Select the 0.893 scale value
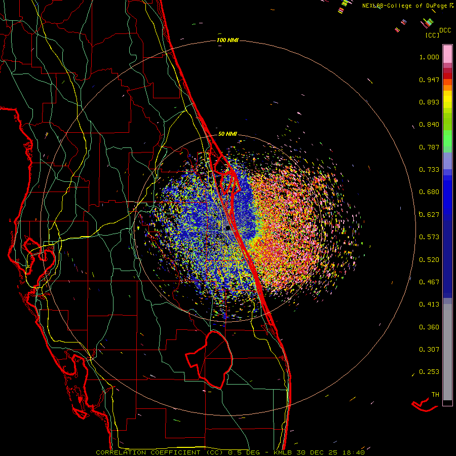This screenshot has height=456, width=456. coord(429,102)
